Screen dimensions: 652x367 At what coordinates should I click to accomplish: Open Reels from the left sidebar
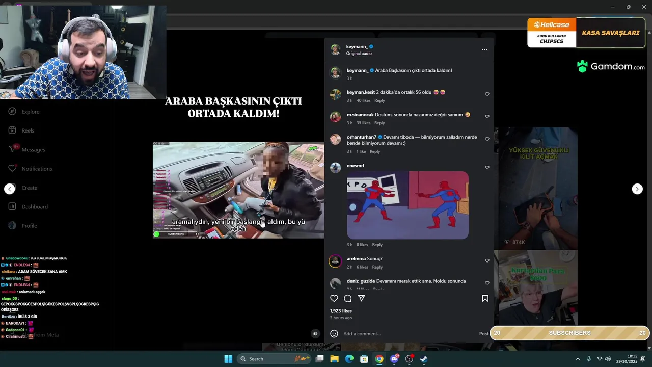(22, 130)
